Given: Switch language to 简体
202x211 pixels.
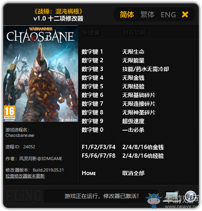Looking at the screenshot, I should point(127,15).
